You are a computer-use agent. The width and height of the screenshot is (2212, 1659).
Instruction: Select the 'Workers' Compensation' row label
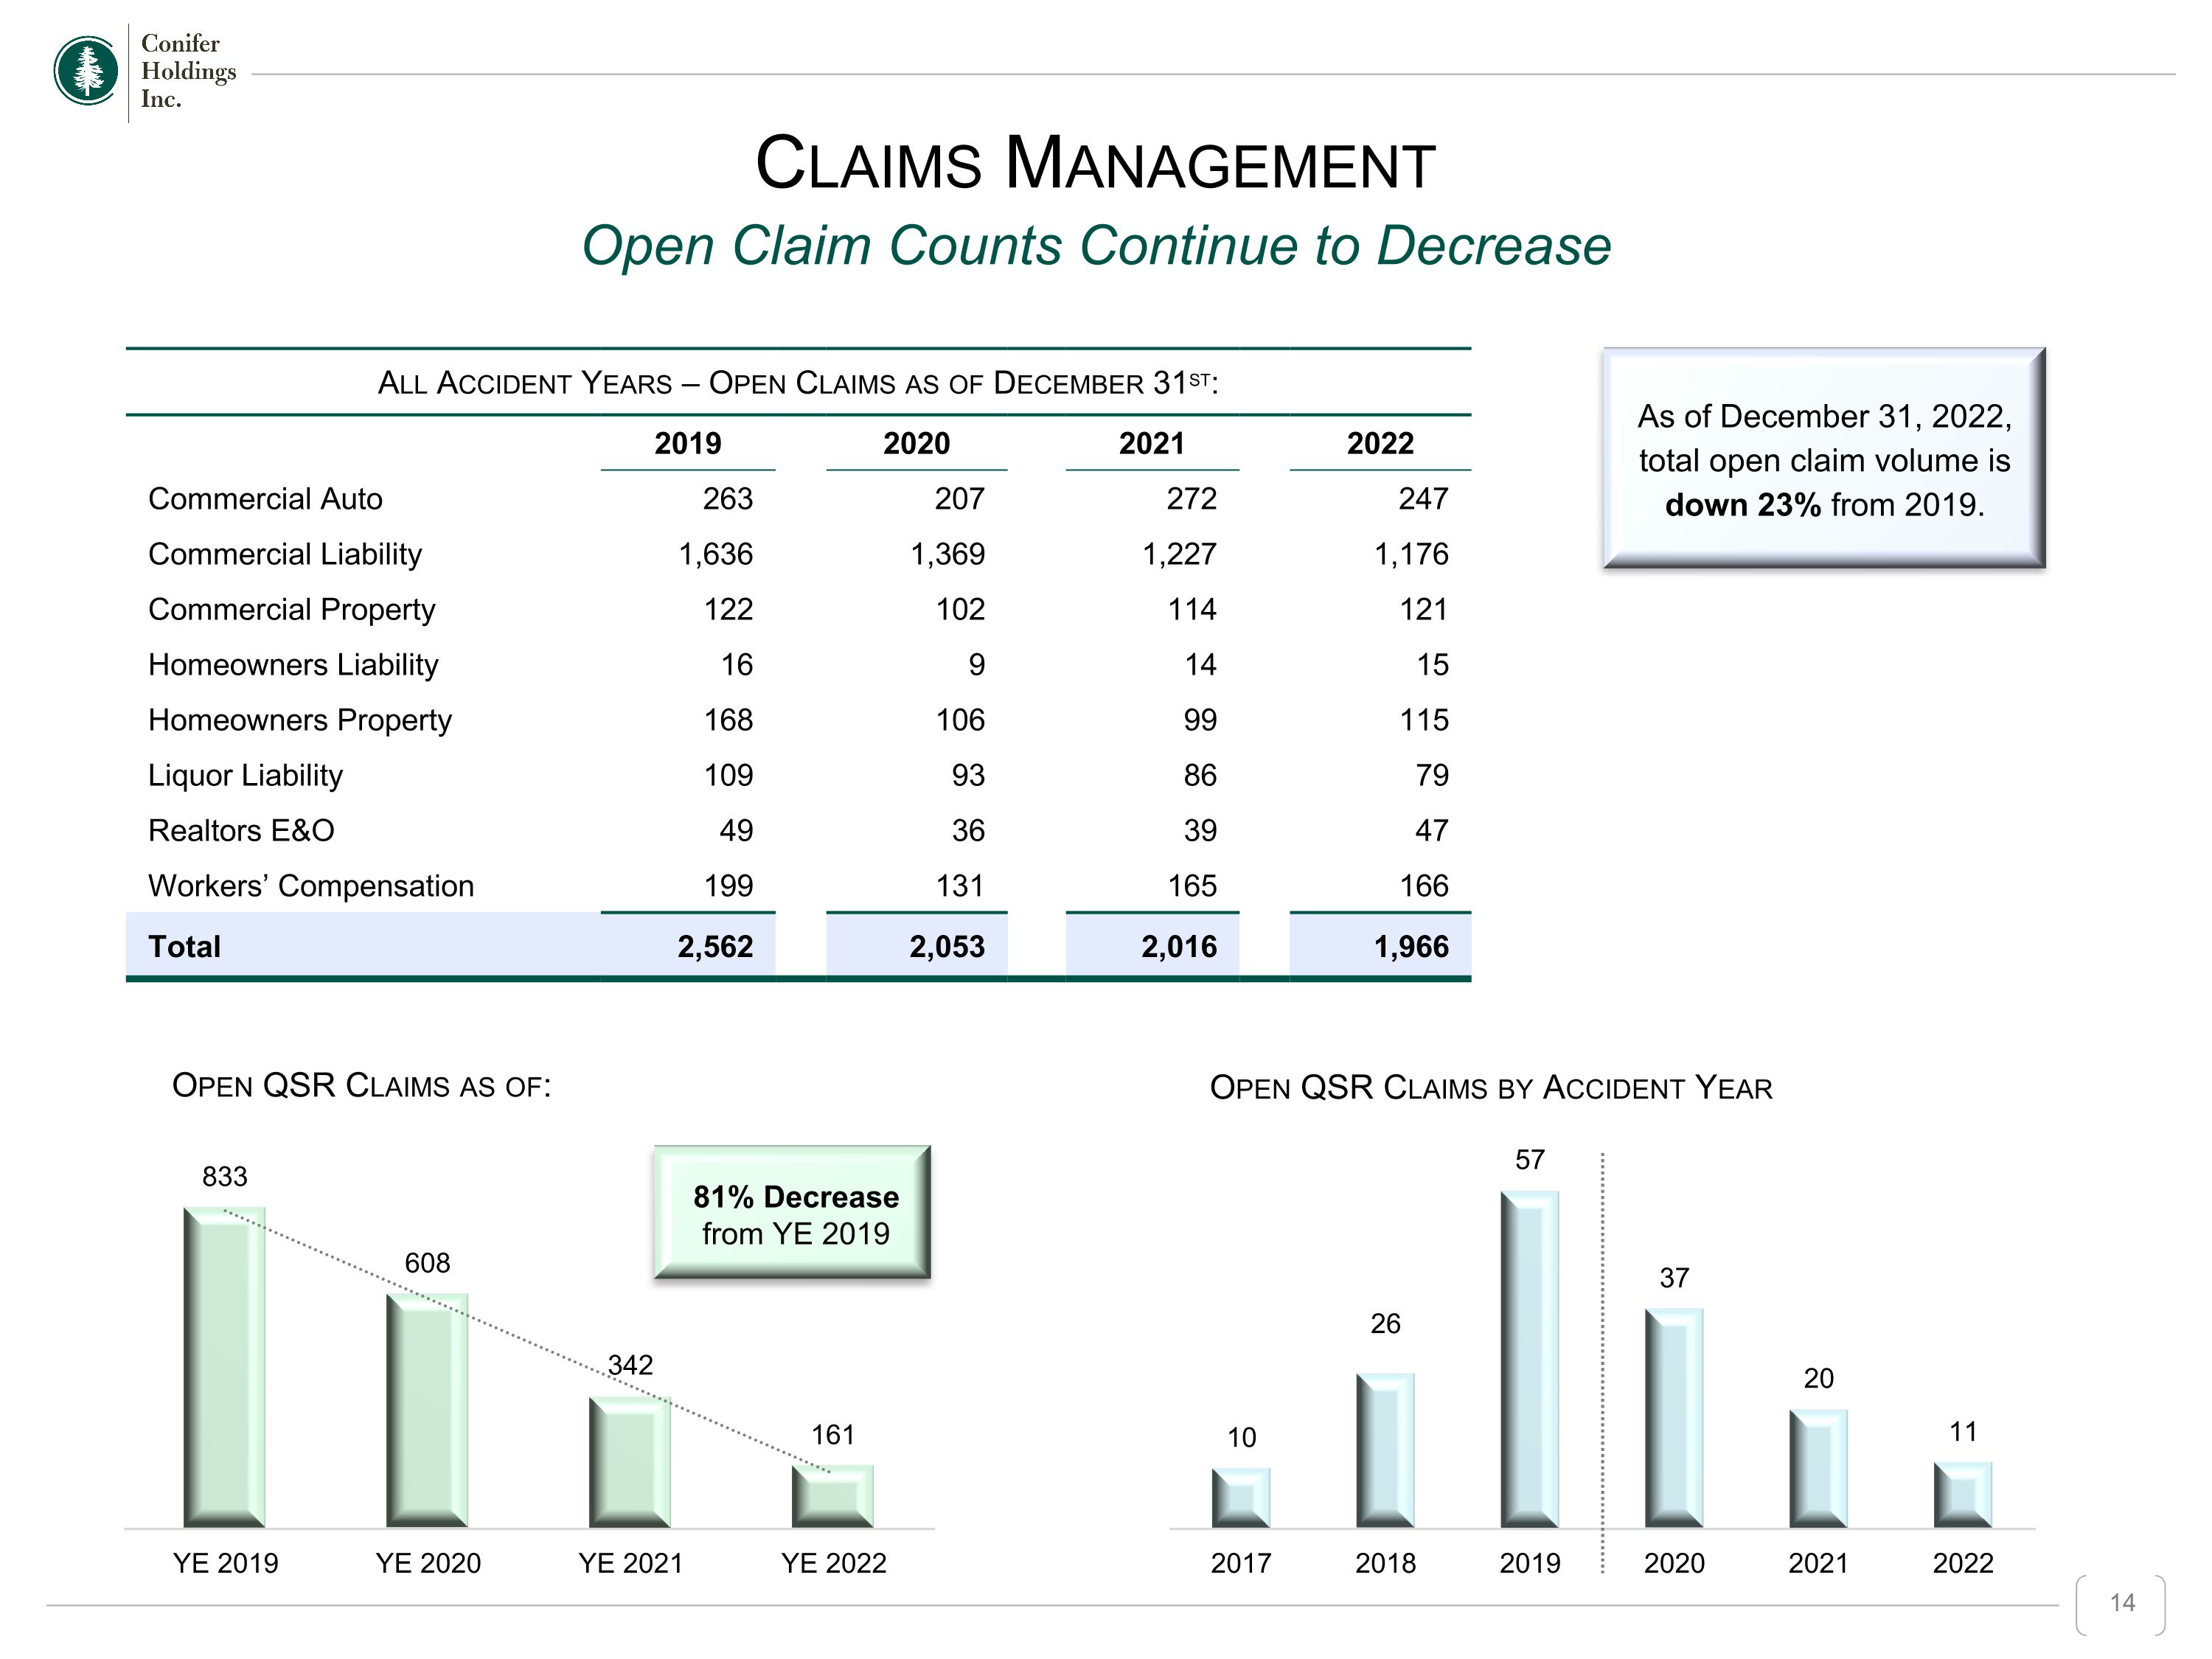[311, 887]
